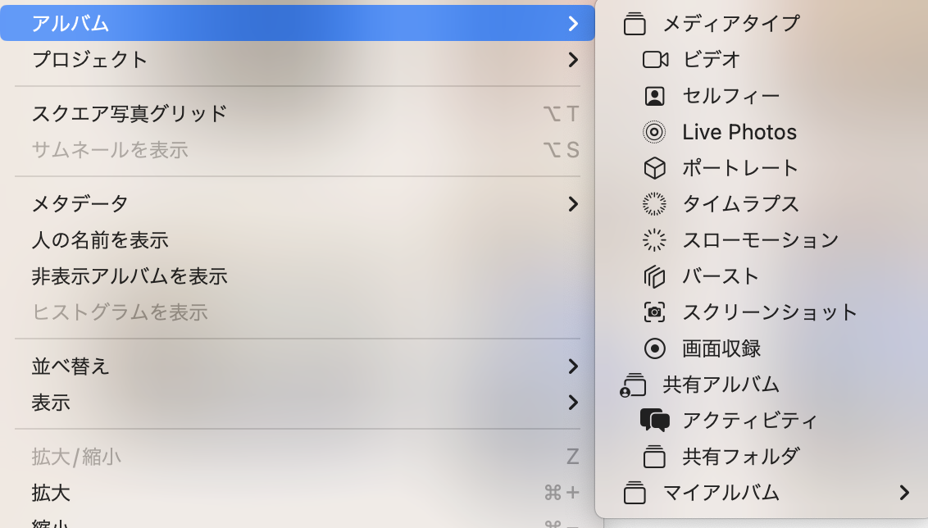
Task: Select the Live Photos concentric circles icon
Action: pyautogui.click(x=654, y=132)
